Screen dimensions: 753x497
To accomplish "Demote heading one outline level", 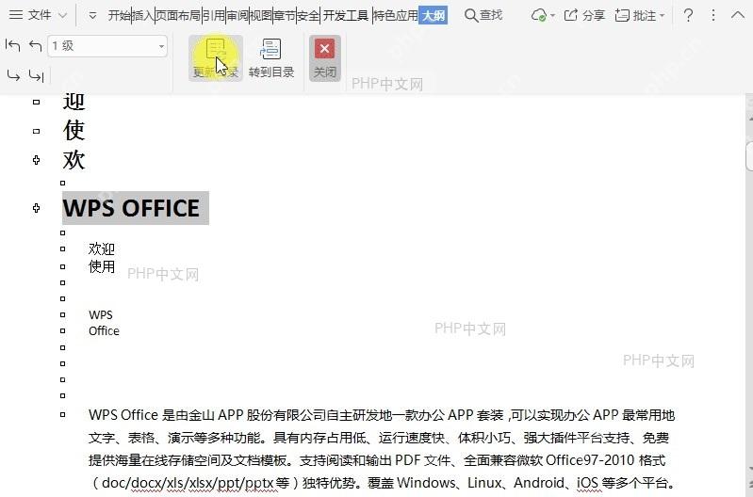I will (13, 75).
